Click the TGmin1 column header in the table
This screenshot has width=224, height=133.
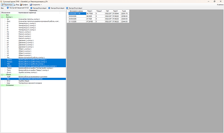91,11
